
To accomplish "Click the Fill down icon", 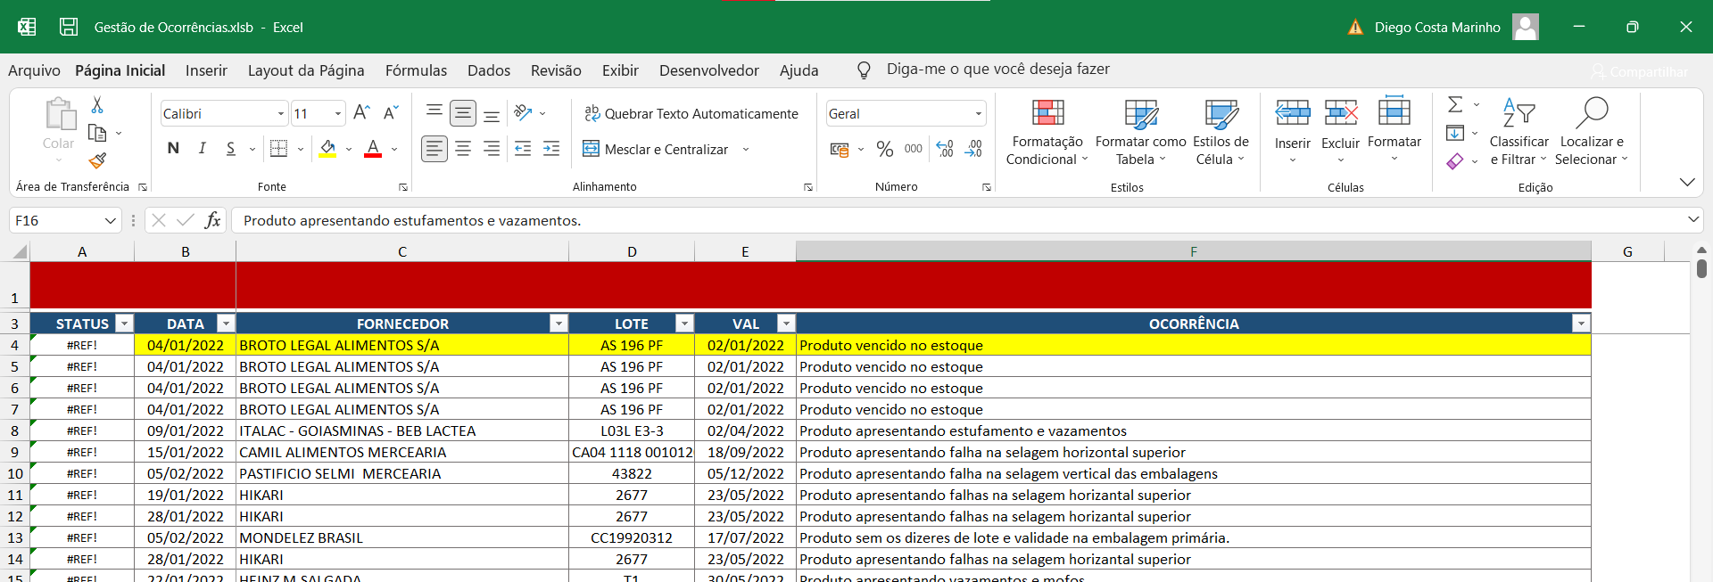I will point(1455,133).
